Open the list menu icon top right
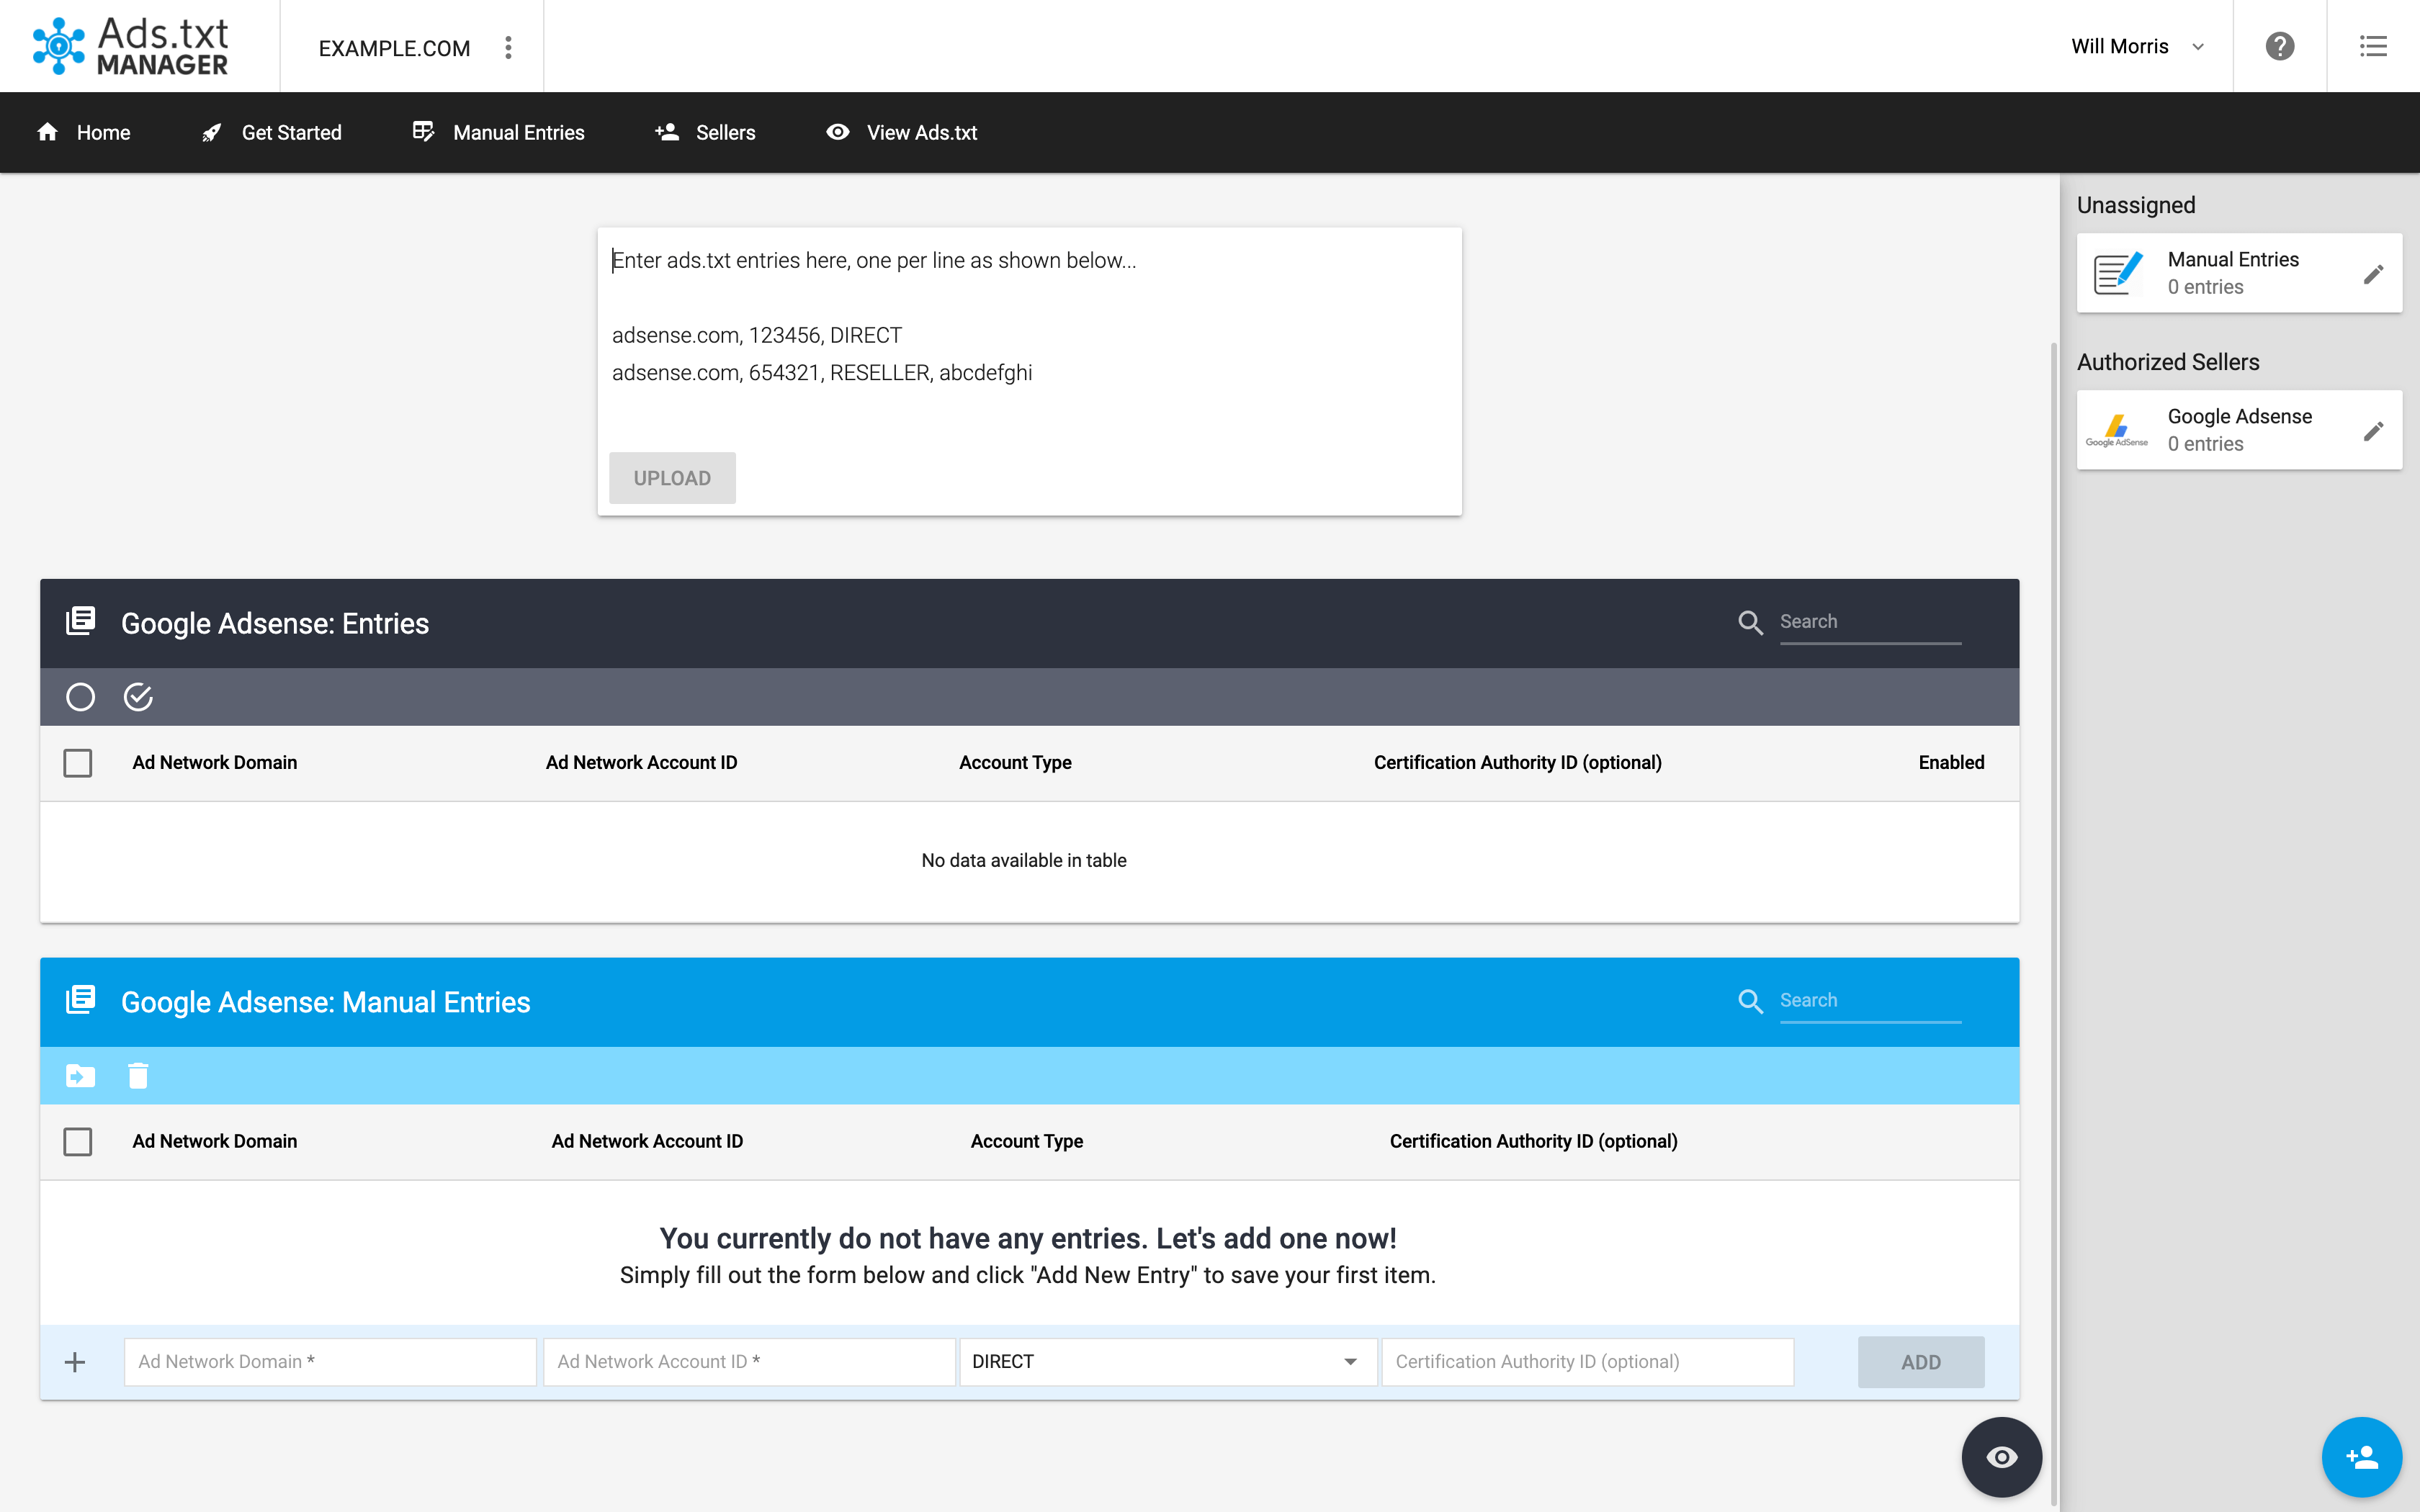Viewport: 2420px width, 1512px height. [2373, 46]
